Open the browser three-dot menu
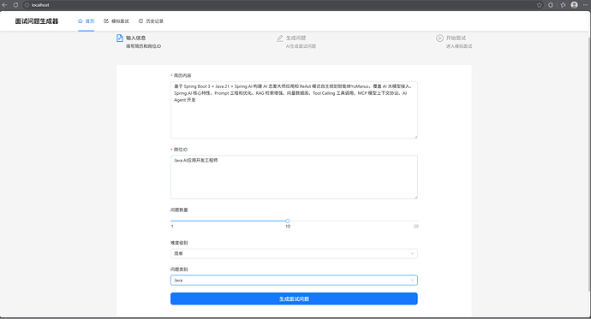 (585, 5)
